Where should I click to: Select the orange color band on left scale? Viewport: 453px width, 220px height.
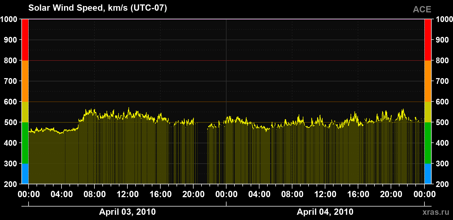pos(25,81)
